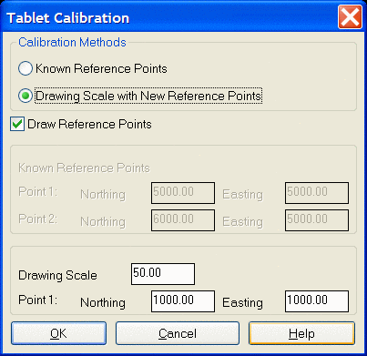Focus the Drawing Scale field showing 50.00
Screen dimensions: 367x356
pos(163,274)
